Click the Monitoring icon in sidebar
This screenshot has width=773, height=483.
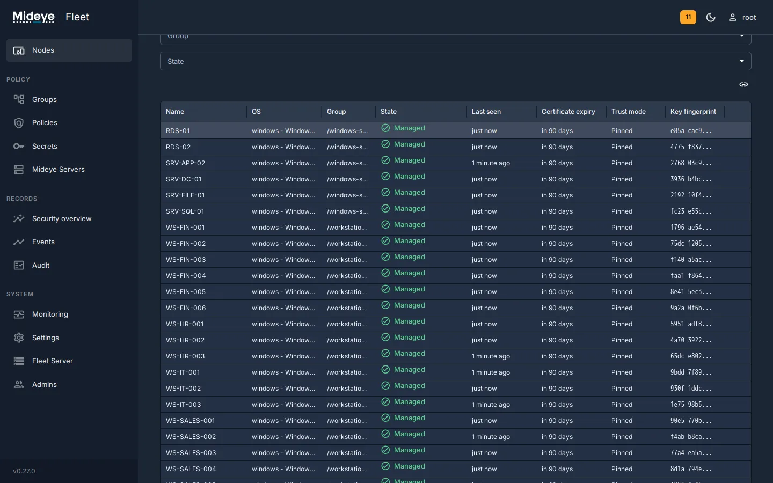pos(19,314)
